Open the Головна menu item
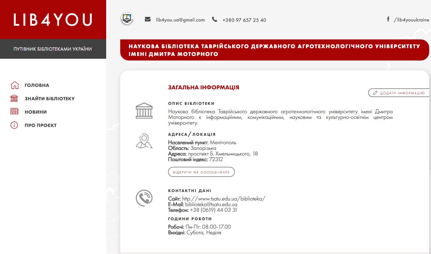Screen dimensions: 431x254 point(37,85)
